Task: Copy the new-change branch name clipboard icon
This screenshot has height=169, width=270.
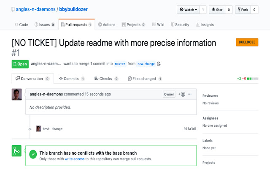Action: (x=159, y=64)
